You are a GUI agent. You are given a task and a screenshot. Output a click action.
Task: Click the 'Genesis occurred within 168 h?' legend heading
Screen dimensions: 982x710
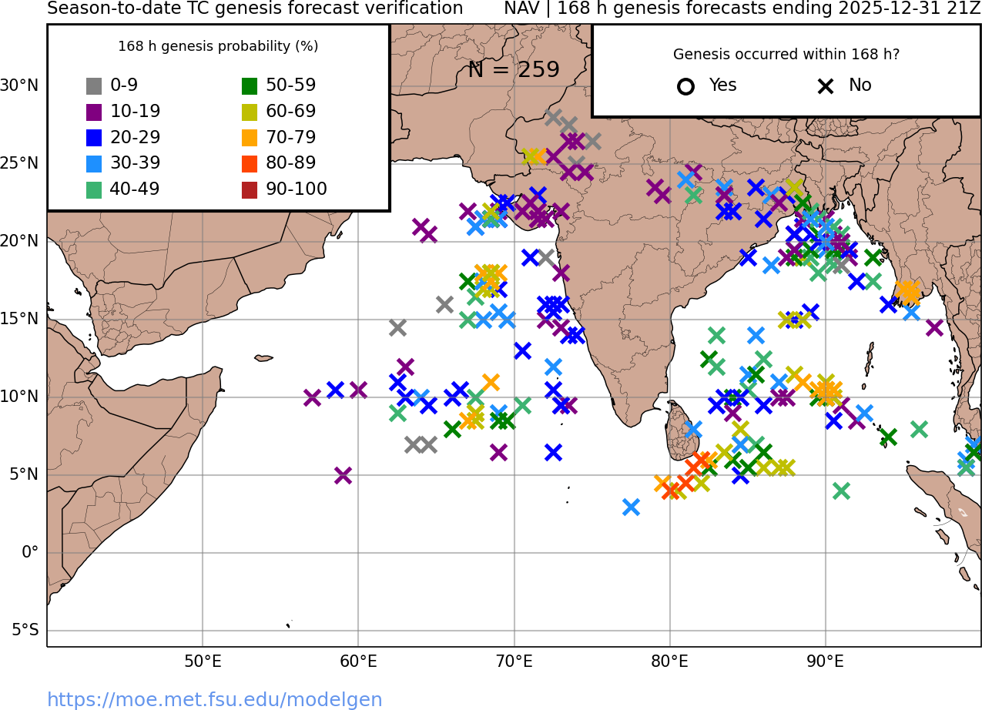pyautogui.click(x=786, y=55)
